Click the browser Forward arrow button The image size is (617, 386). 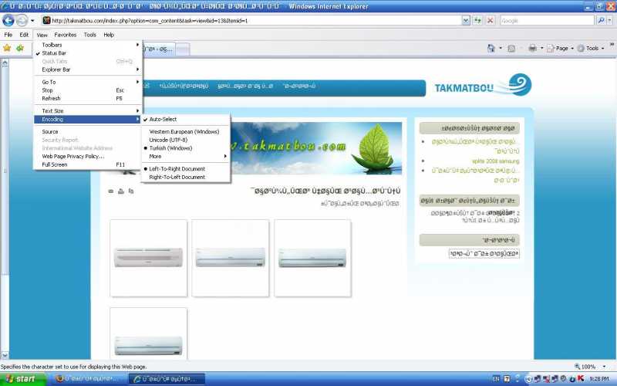point(22,20)
